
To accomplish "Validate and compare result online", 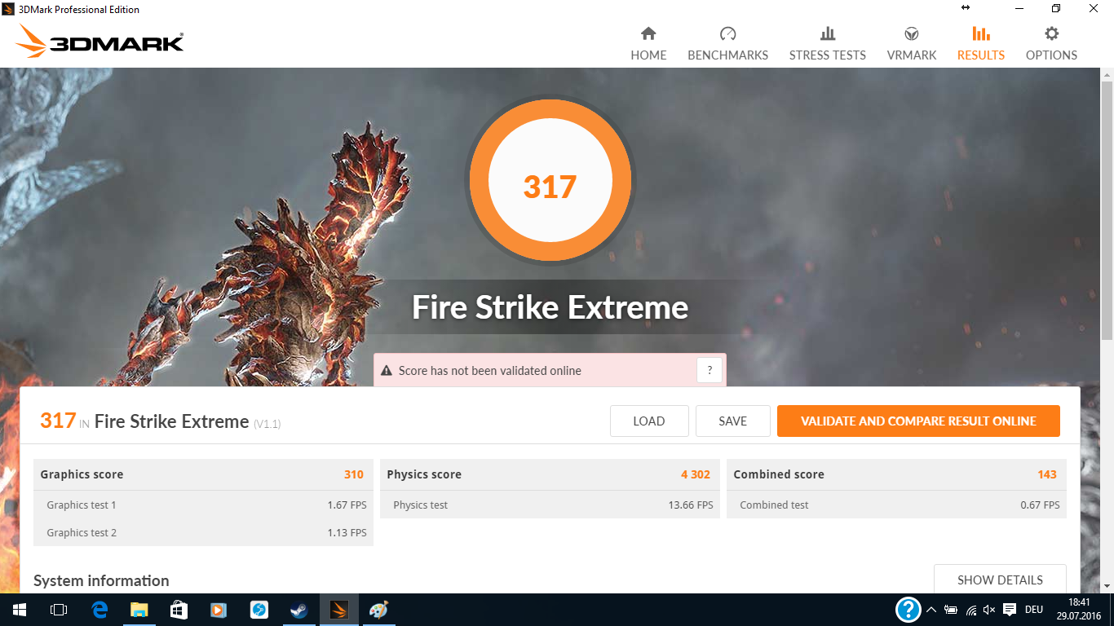I will pyautogui.click(x=918, y=421).
